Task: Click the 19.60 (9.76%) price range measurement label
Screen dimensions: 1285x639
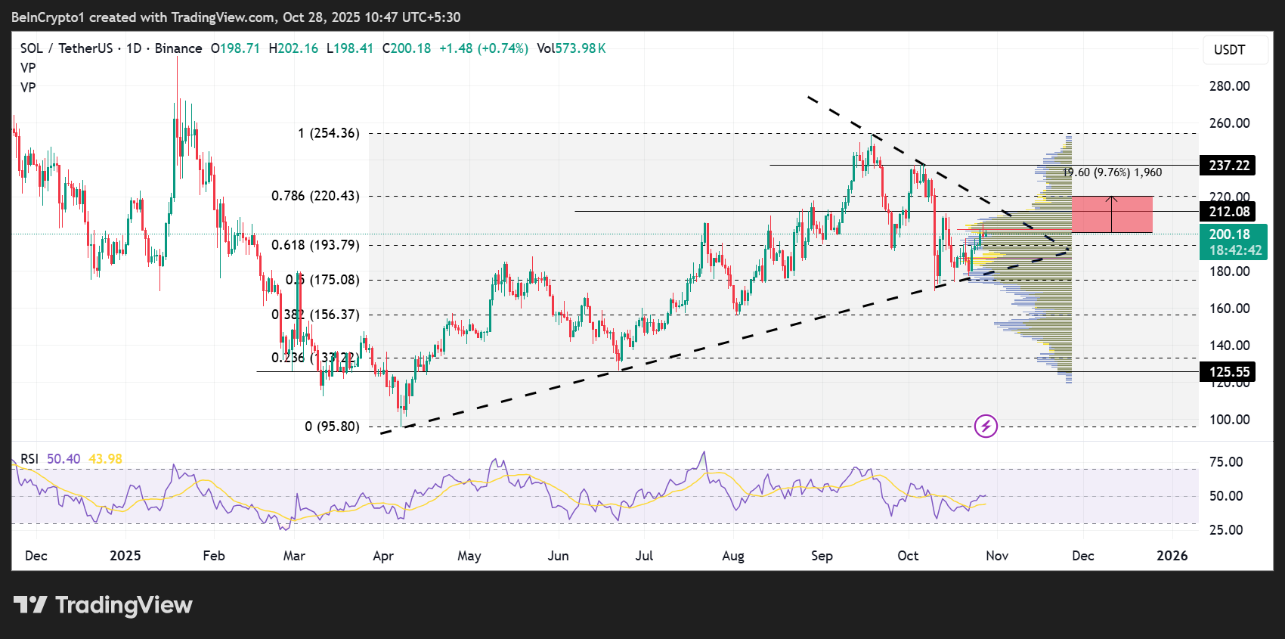Action: pyautogui.click(x=1112, y=172)
